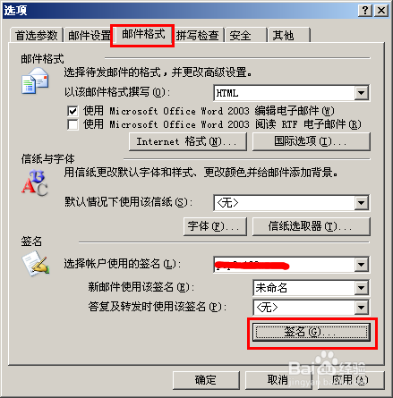
Task: Click the signature pen and paper icon
Action: (36, 263)
